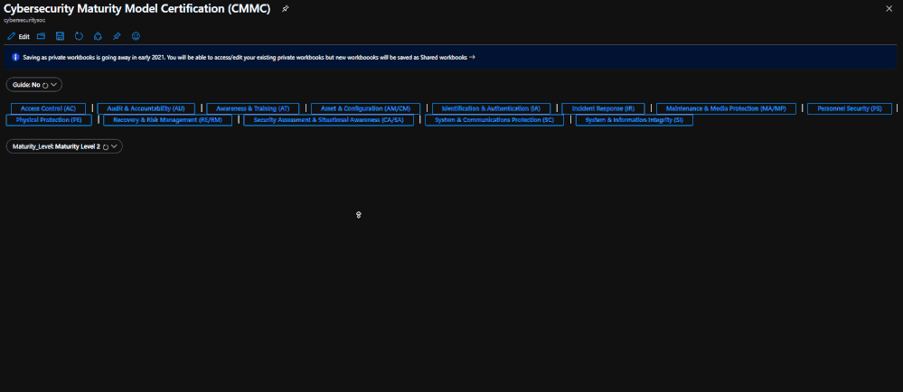Screen dimensions: 903x392
Task: Click the info icon in the blue banner
Action: click(x=15, y=57)
